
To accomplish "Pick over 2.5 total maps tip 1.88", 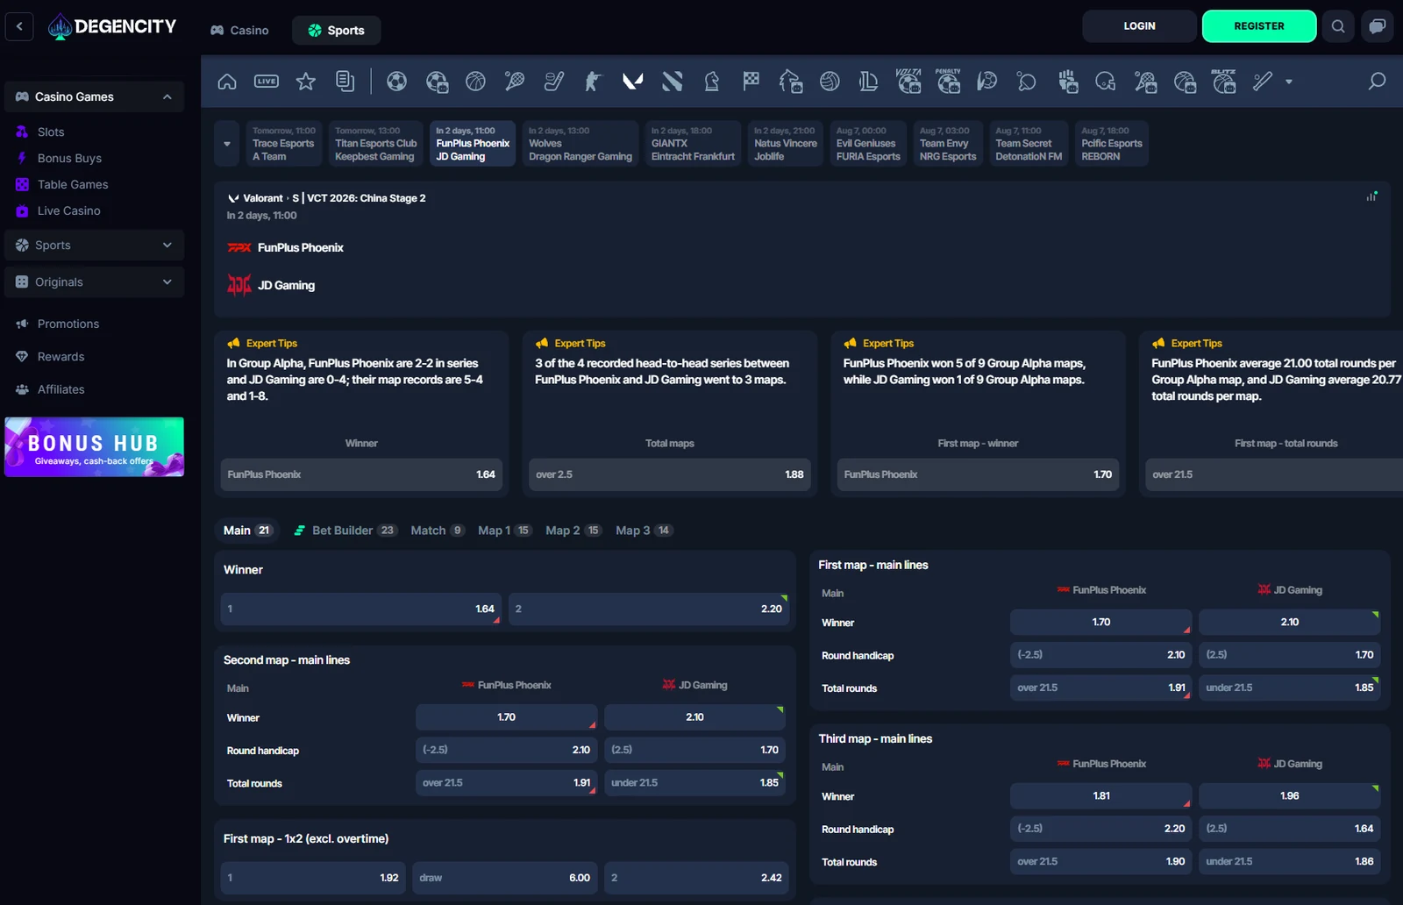I will pyautogui.click(x=670, y=474).
